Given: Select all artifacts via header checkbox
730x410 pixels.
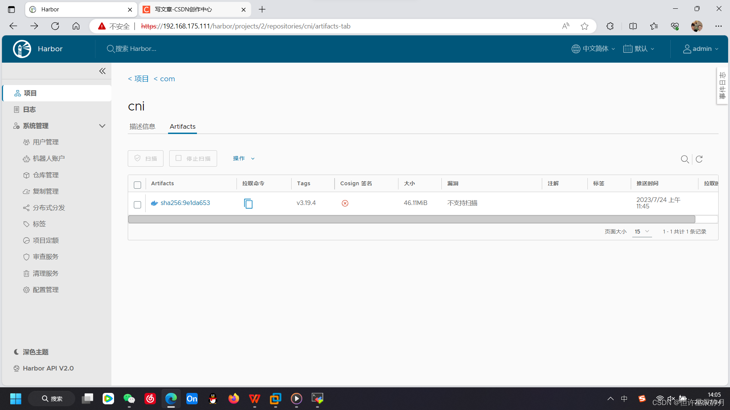Looking at the screenshot, I should [x=137, y=185].
